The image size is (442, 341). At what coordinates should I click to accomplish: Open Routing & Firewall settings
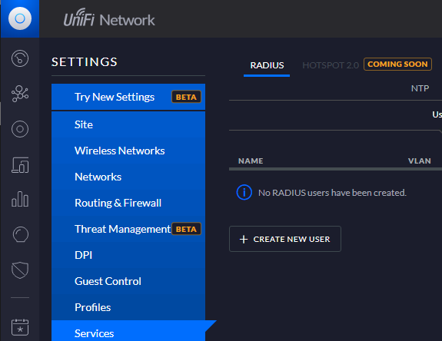tap(128, 203)
